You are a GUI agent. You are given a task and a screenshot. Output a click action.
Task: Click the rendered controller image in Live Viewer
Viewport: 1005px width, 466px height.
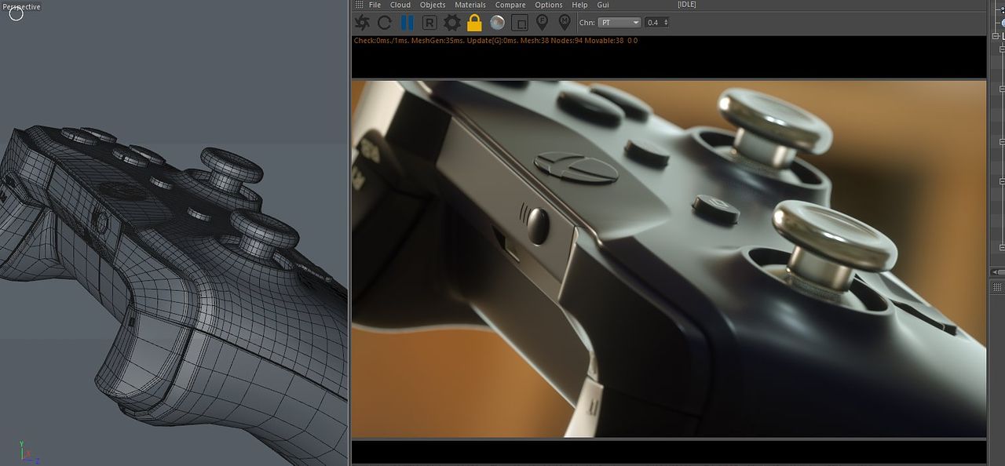coord(667,259)
